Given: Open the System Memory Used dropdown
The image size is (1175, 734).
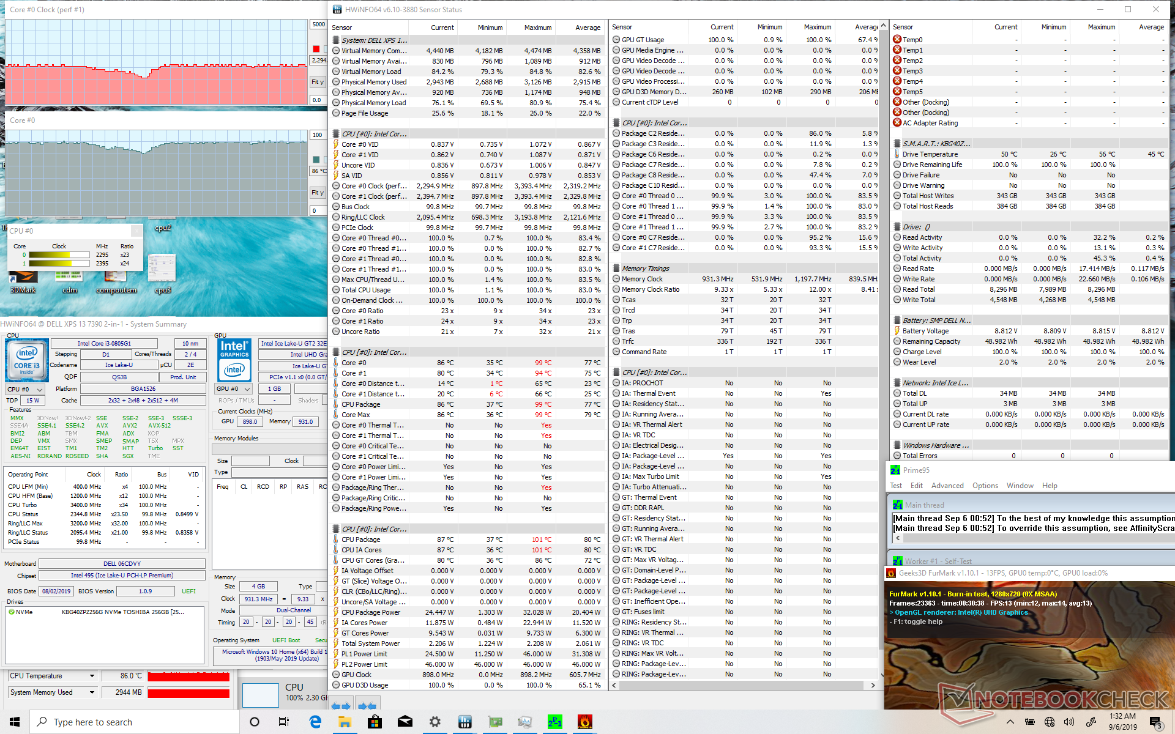Looking at the screenshot, I should pos(92,692).
